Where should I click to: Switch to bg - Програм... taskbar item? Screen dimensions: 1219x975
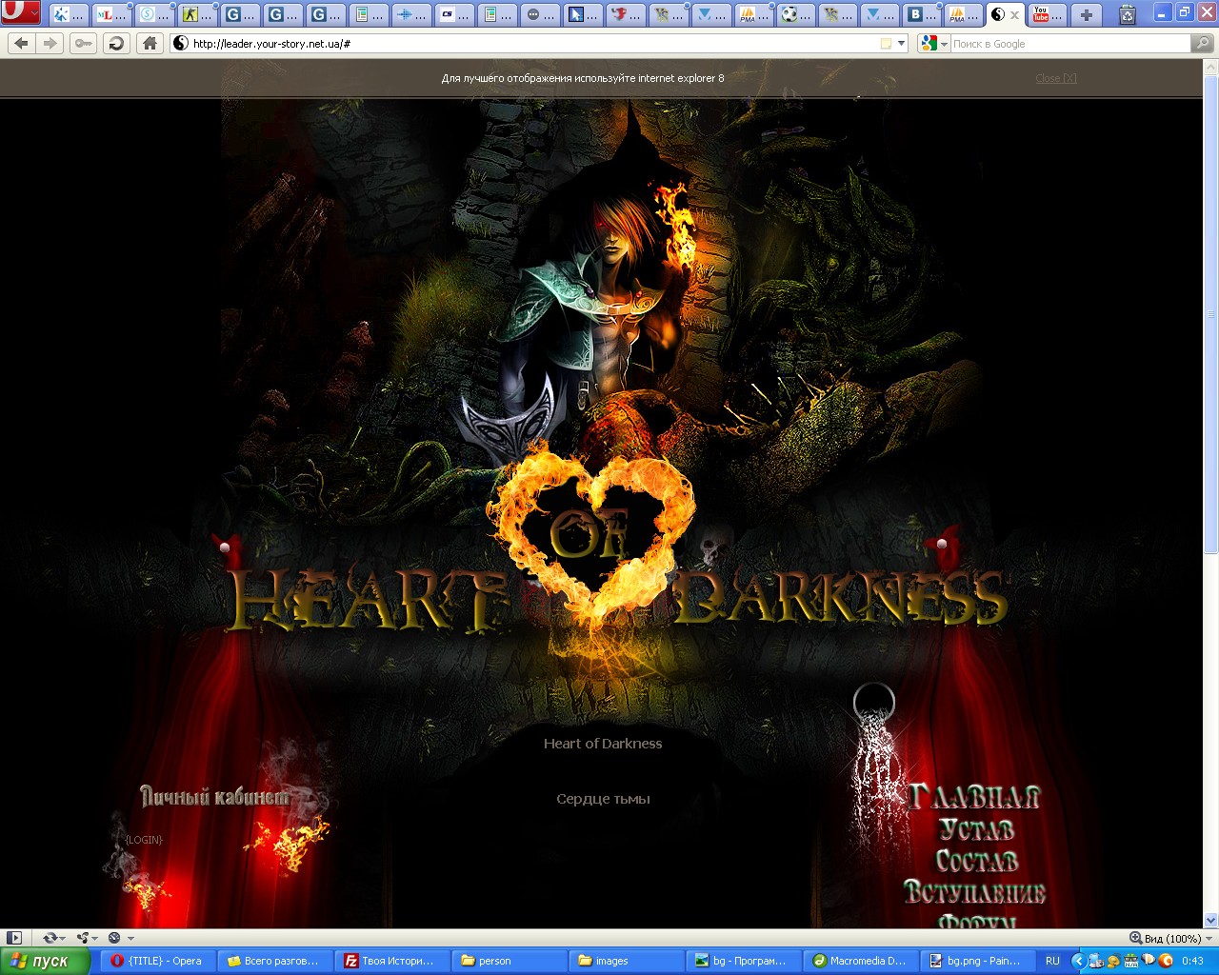(x=743, y=961)
